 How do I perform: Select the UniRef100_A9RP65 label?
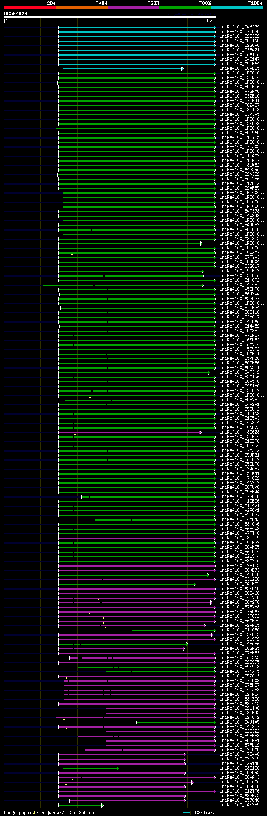point(239,625)
